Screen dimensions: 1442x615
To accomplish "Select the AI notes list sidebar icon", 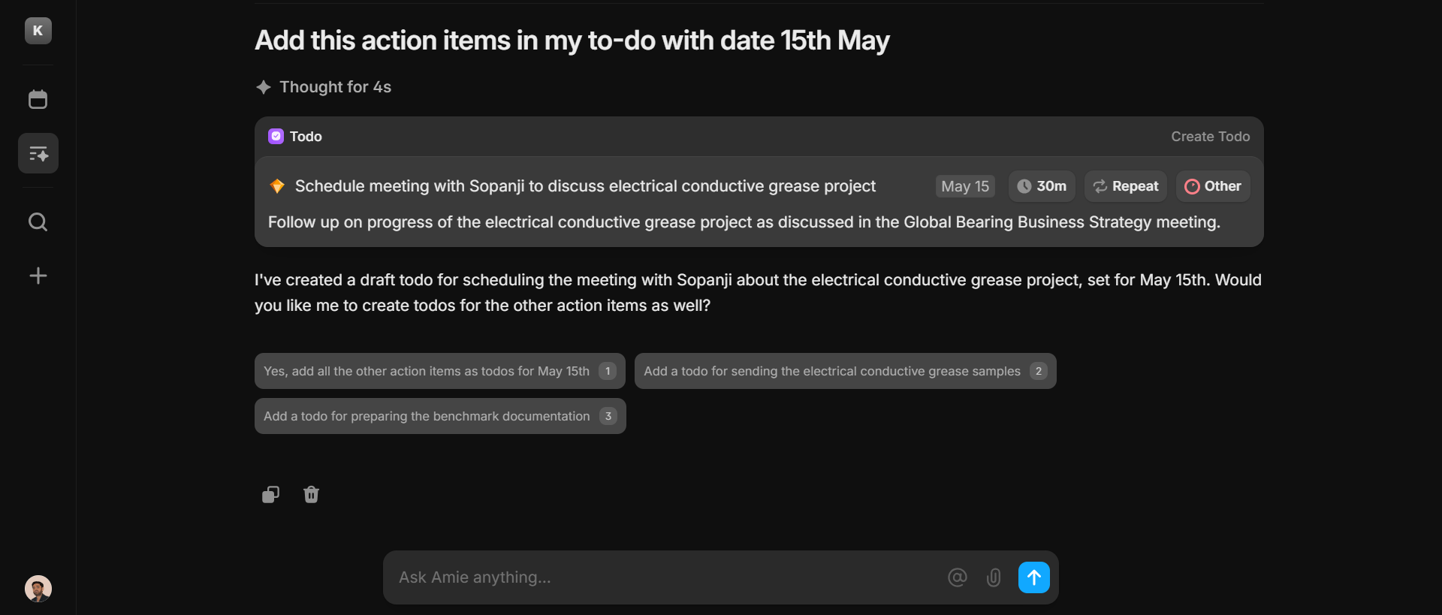I will coord(38,154).
